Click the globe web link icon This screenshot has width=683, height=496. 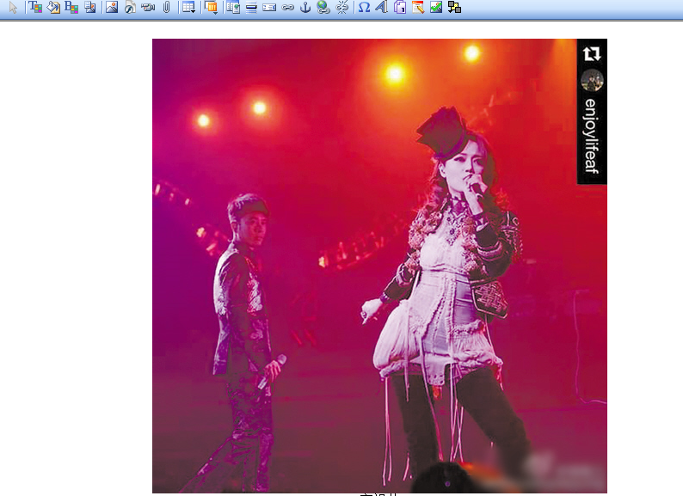click(323, 8)
